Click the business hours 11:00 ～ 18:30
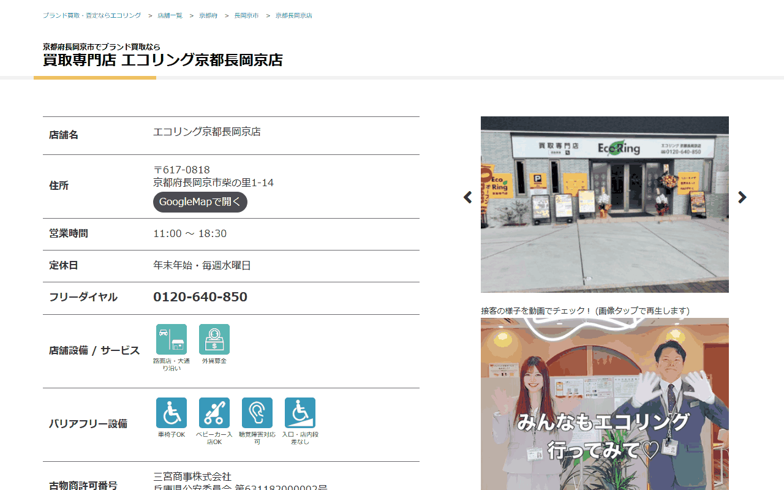 (190, 234)
